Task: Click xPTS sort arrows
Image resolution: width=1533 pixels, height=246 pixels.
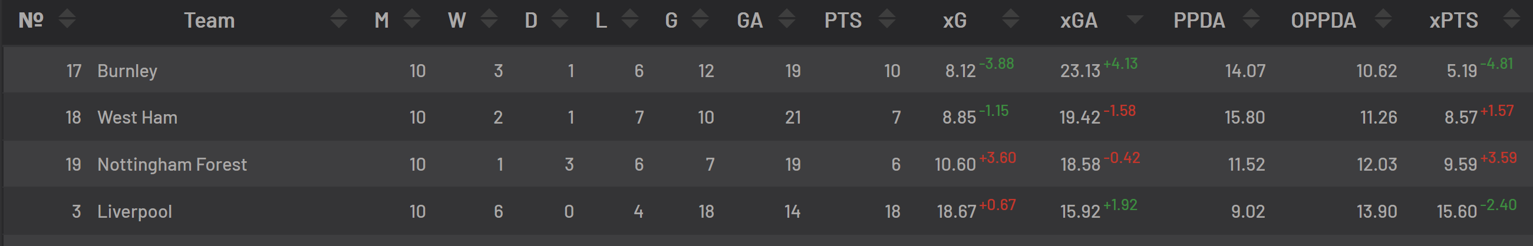Action: (x=1511, y=19)
